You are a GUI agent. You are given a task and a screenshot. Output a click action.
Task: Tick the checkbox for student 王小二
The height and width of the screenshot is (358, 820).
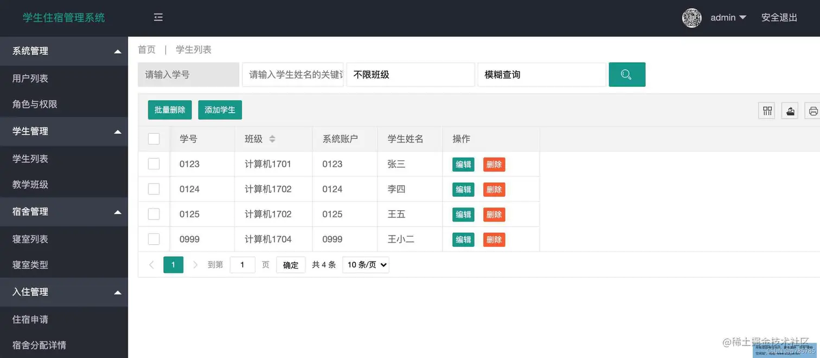click(153, 239)
